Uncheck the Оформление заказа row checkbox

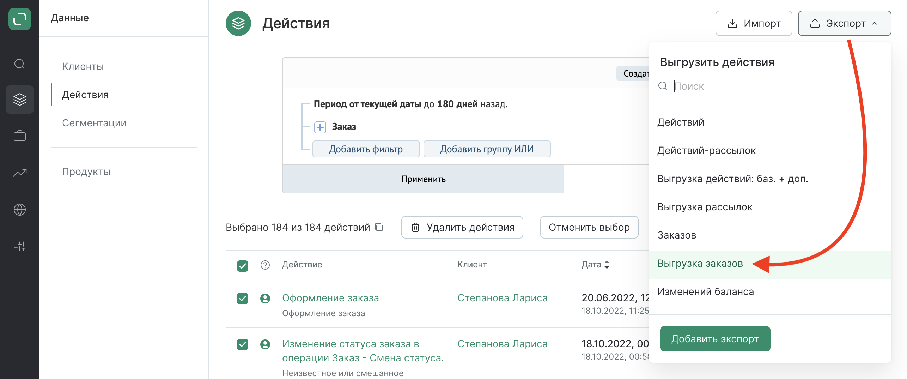243,299
